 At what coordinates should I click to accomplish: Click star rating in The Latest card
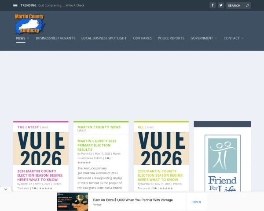(46, 188)
